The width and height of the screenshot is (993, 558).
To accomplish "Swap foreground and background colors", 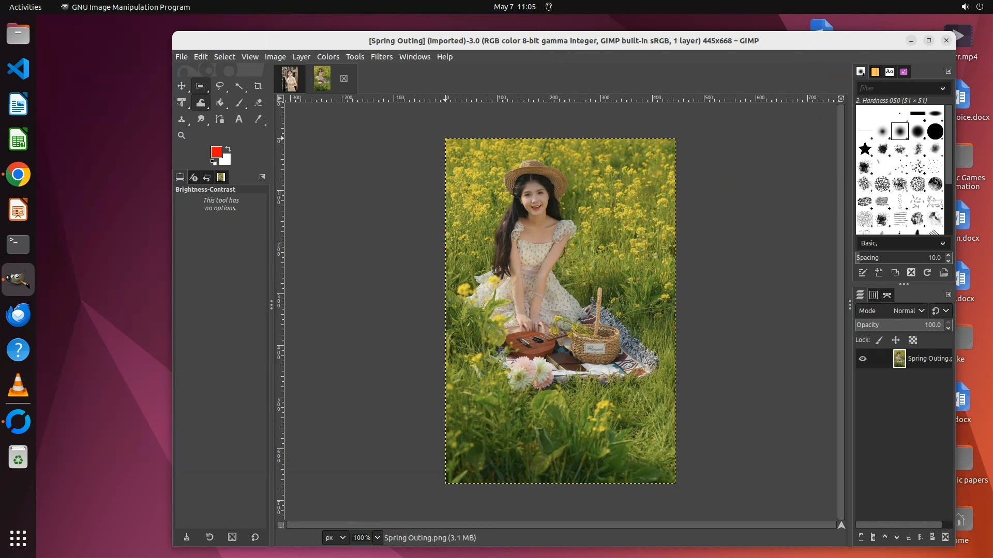I will pos(228,149).
